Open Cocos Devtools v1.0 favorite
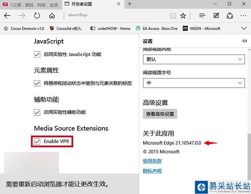The image size is (251, 194). 24,29
